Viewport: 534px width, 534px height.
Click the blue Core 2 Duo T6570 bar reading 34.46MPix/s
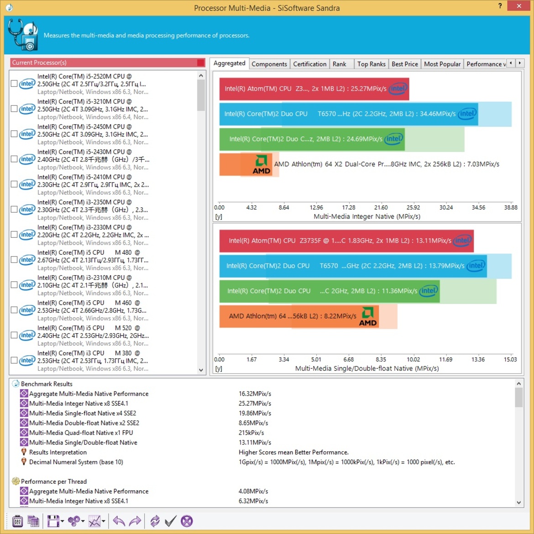tap(349, 114)
